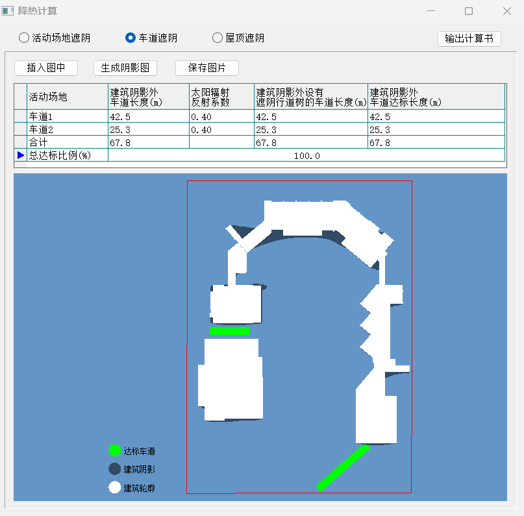
Task: Select the 活动场地遮阴 radio button
Action: (x=24, y=38)
